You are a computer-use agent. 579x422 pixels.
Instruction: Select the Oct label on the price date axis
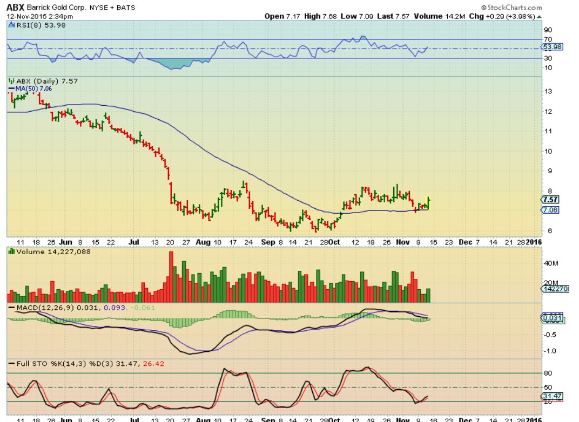tap(334, 242)
